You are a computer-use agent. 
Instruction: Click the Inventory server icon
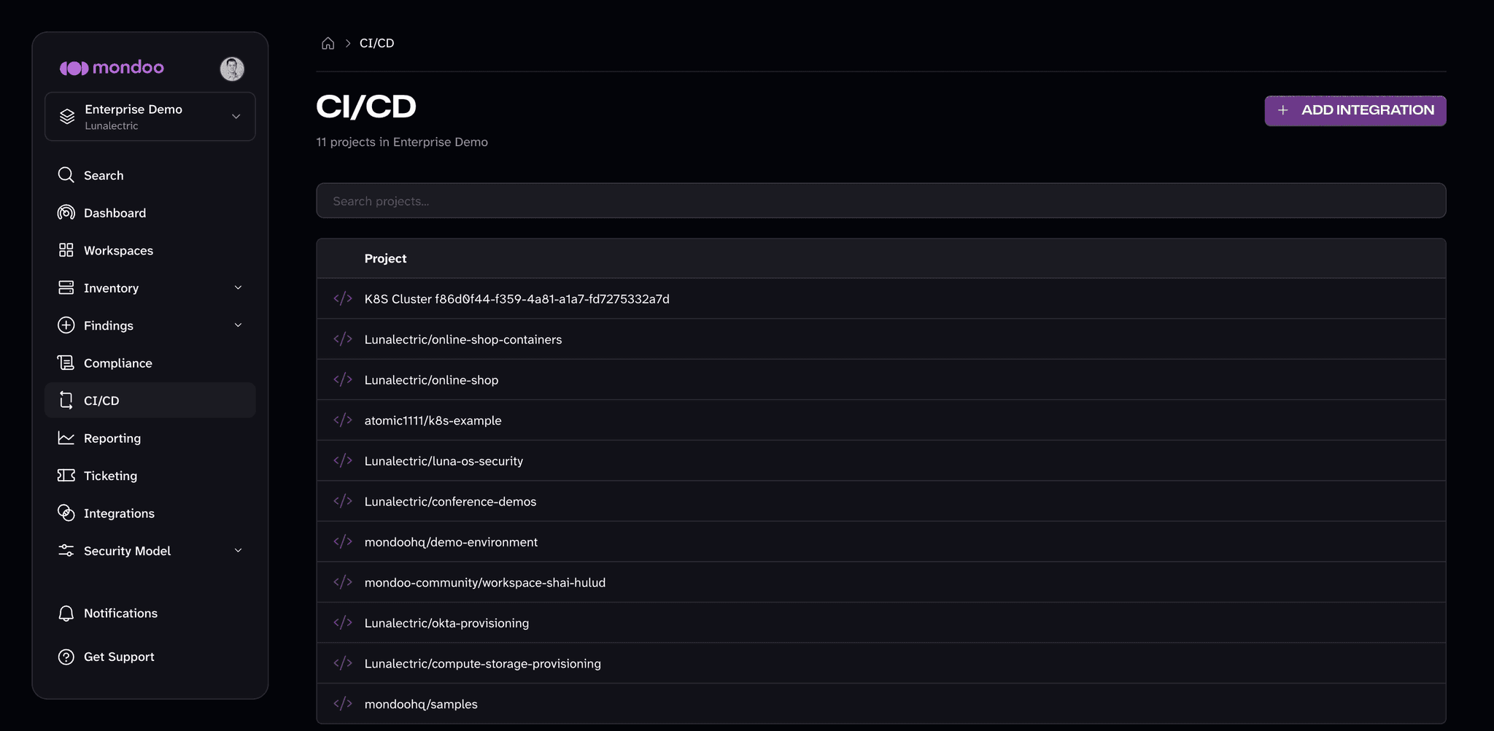[x=66, y=287]
